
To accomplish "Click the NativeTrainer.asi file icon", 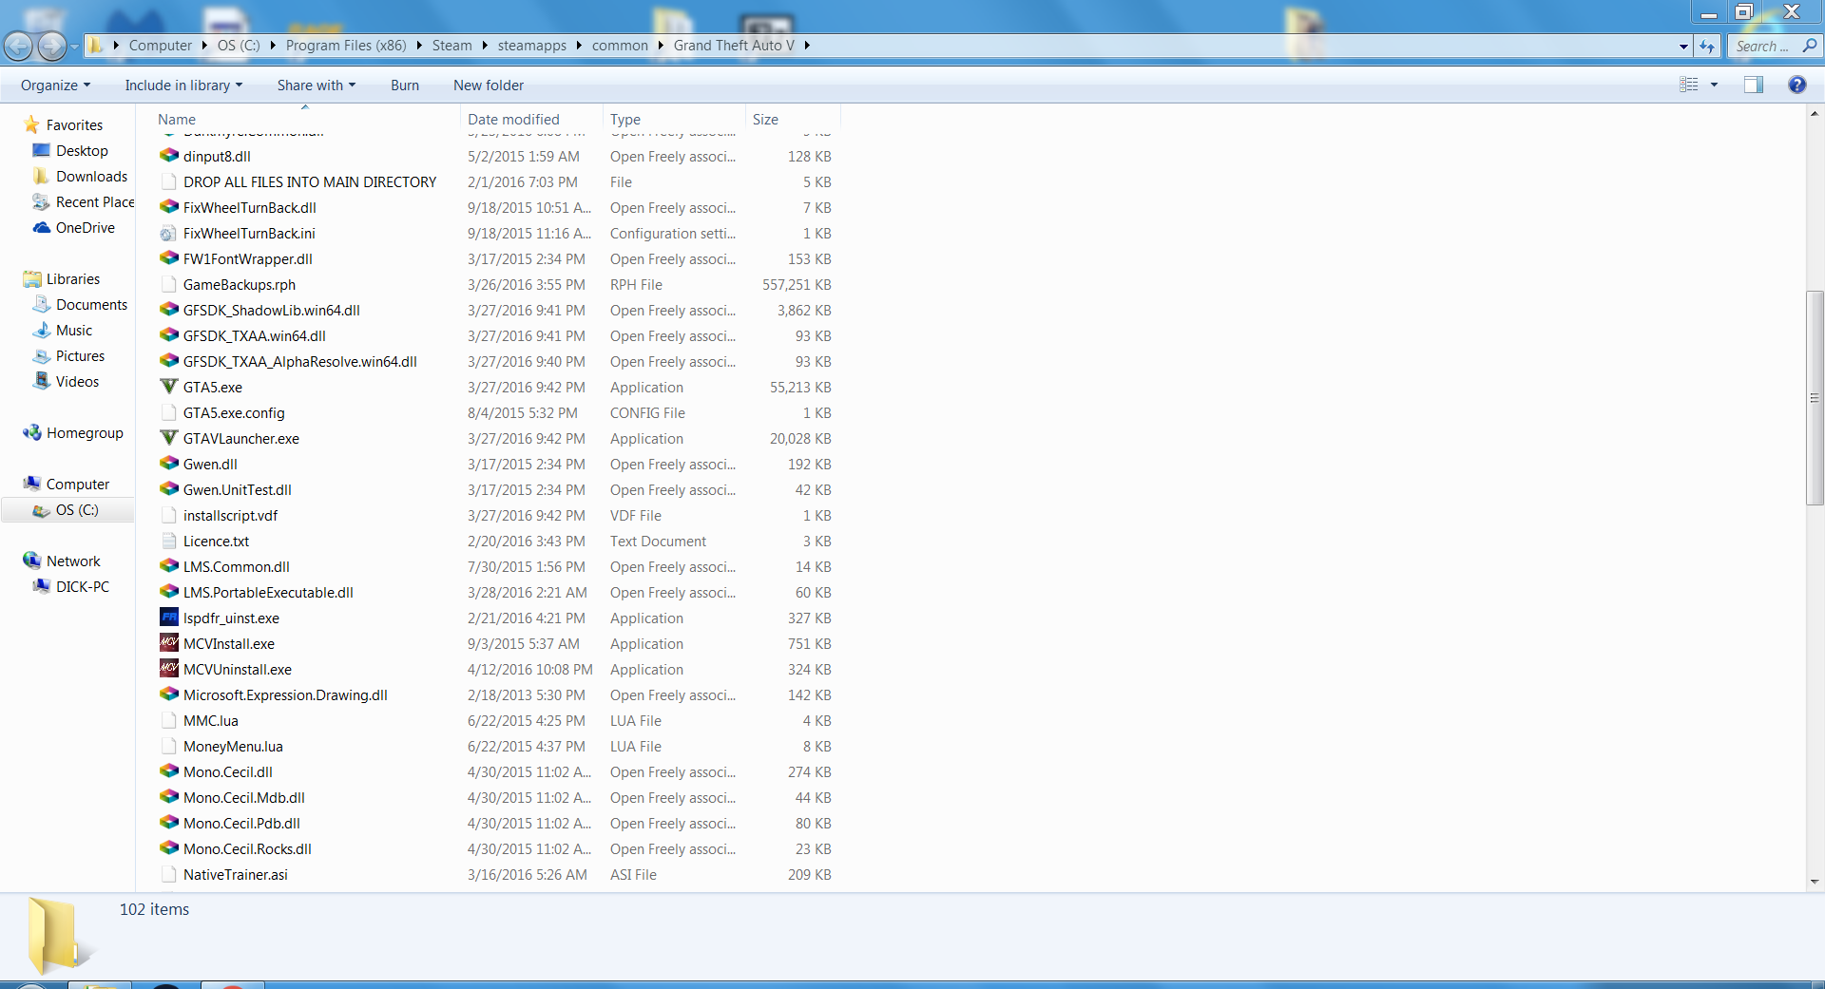I will point(169,874).
